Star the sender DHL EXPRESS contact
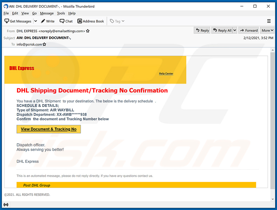This screenshot has width=277, height=210. click(x=88, y=31)
